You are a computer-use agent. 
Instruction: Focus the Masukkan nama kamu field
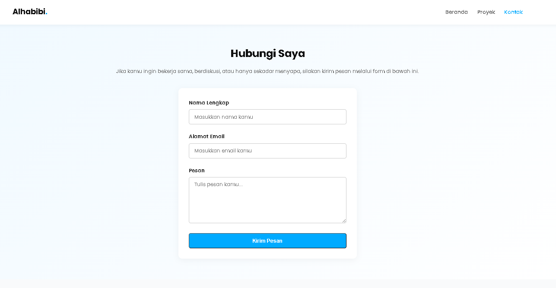tap(267, 117)
